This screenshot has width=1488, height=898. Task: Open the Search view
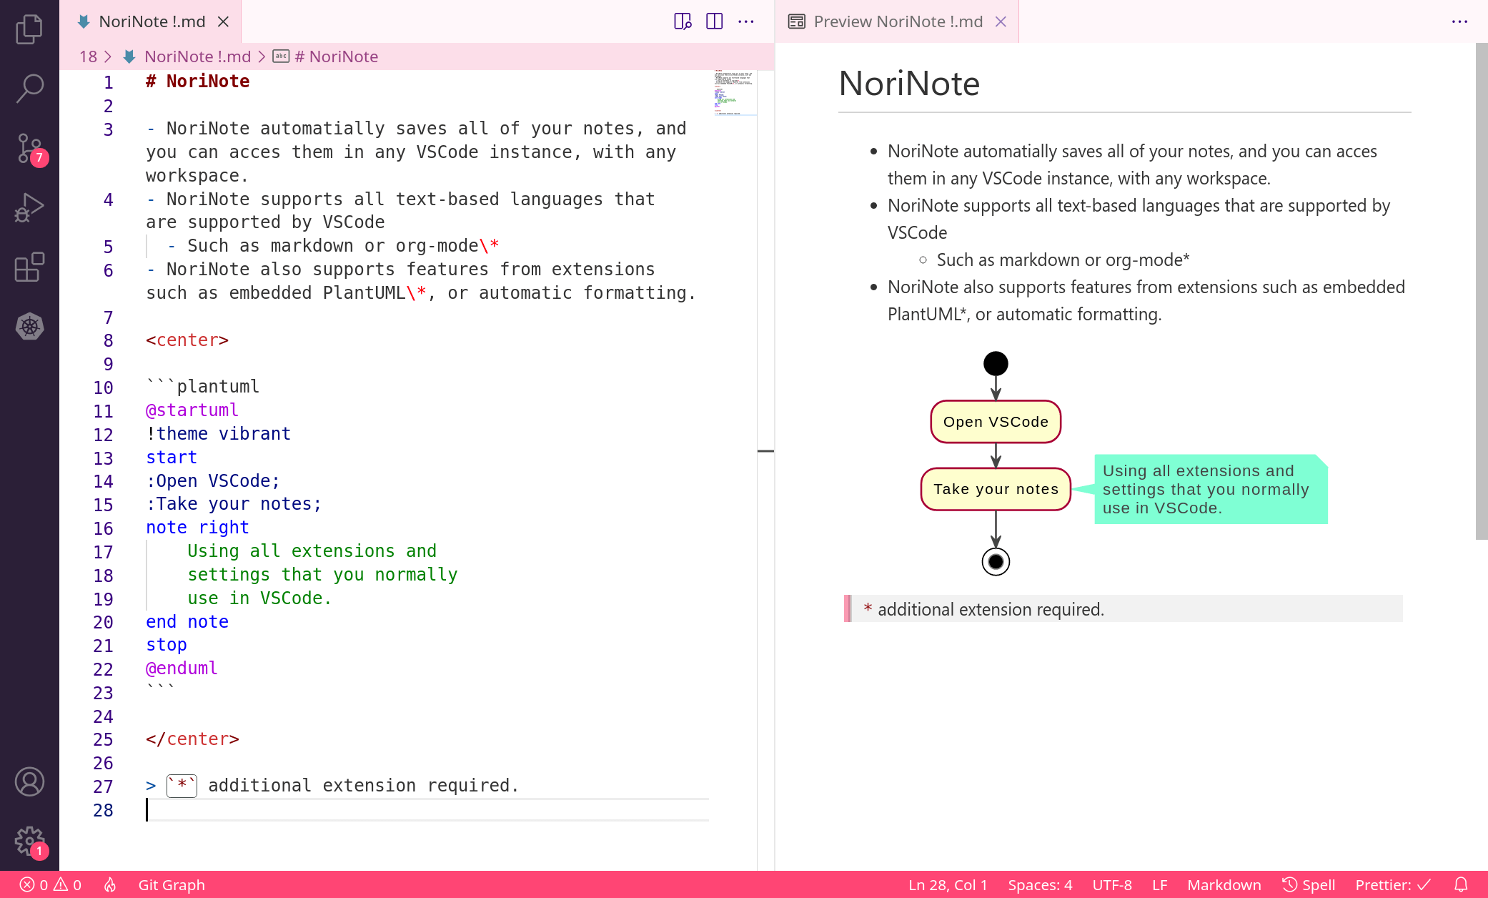(x=29, y=89)
